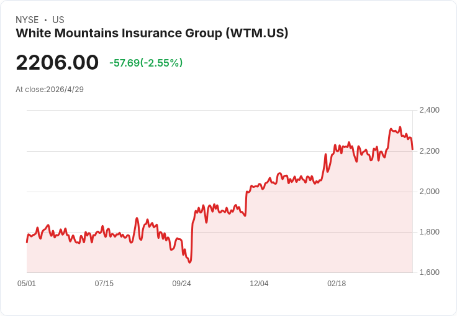This screenshot has height=316, width=457.
Task: Click the 02/18 date axis label
Action: coord(337,283)
